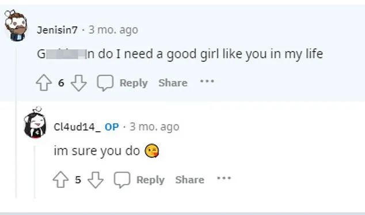
Task: Open Jenisin7's avatar profile picture
Action: point(16,25)
